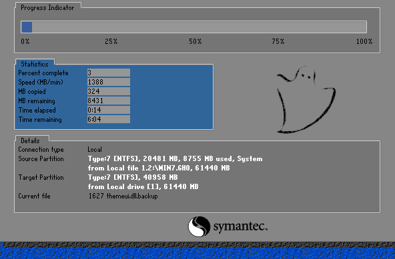Click the Speed (MB/min) value field
395x259 pixels.
tap(109, 82)
